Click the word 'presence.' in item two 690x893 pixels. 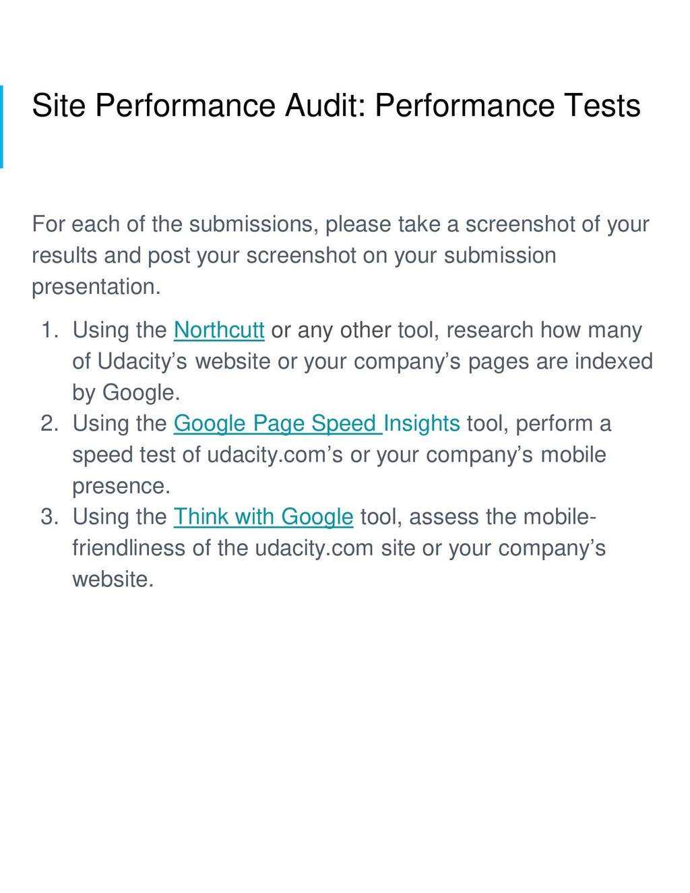[x=121, y=486]
